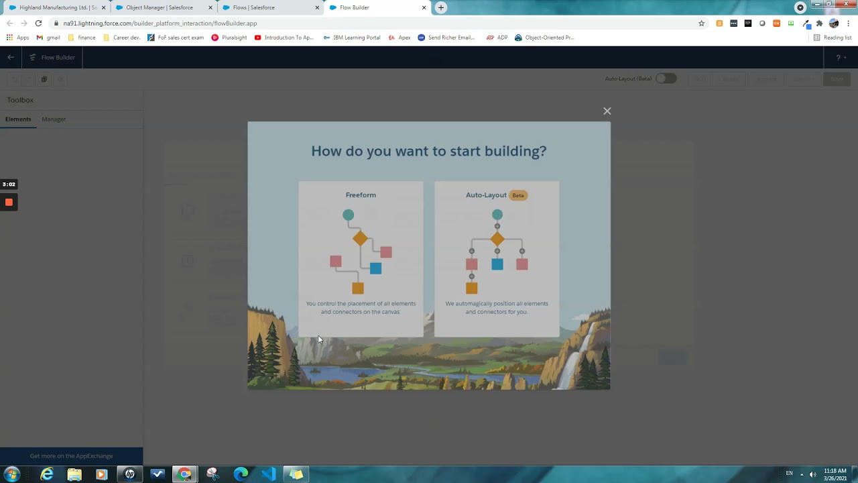
Task: Go back using Flow Builder arrow
Action: 11,58
